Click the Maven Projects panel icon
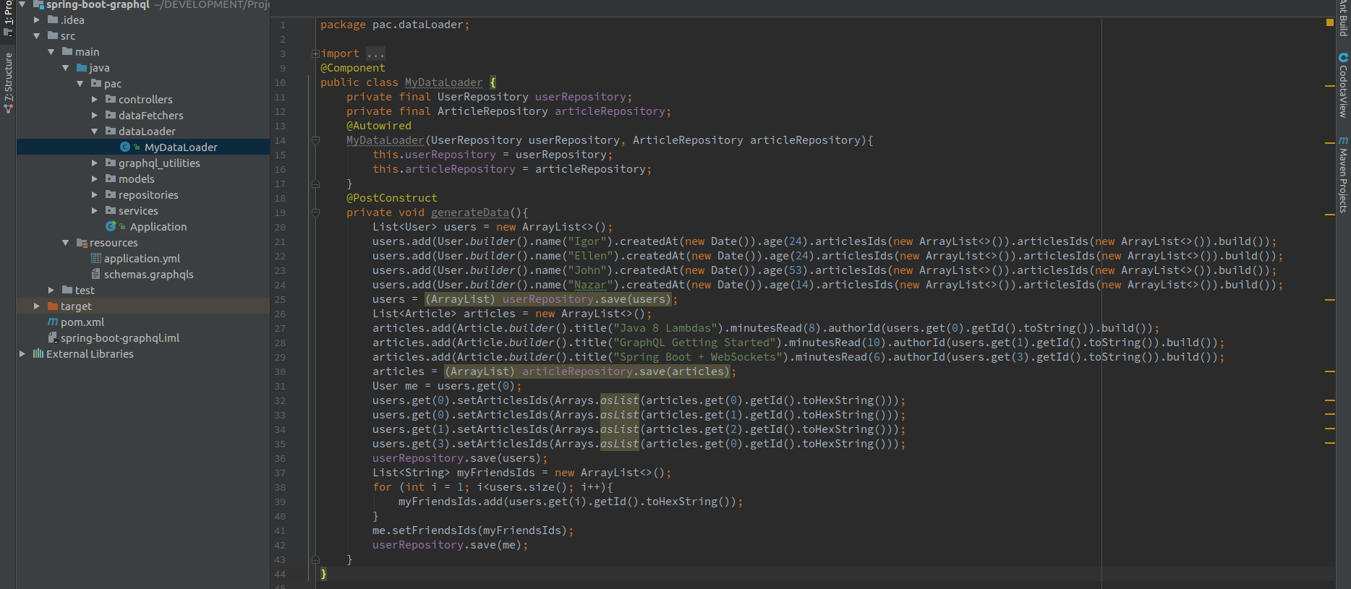The height and width of the screenshot is (589, 1351). point(1343,140)
